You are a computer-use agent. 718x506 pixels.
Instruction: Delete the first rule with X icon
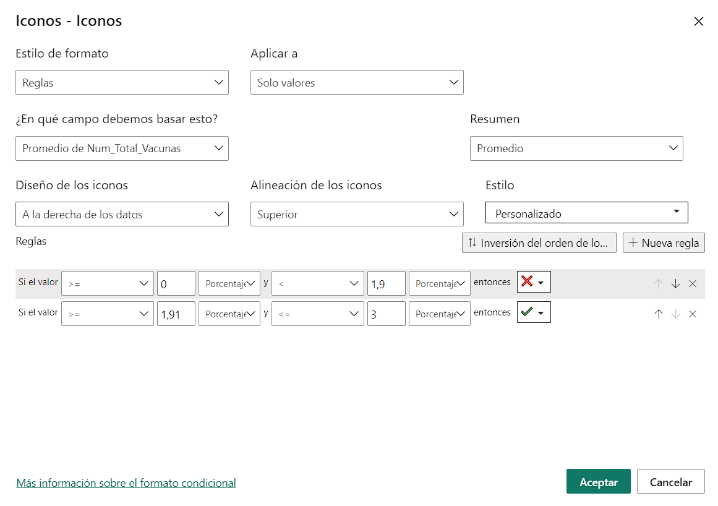click(x=693, y=283)
